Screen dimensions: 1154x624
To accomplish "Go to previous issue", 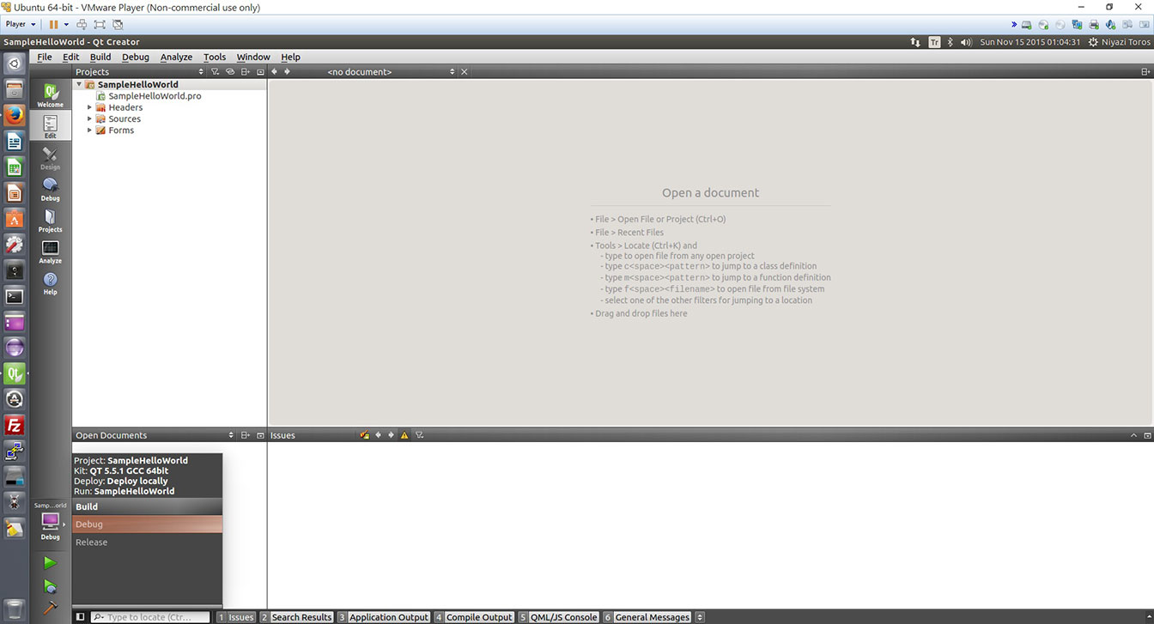I will [x=378, y=435].
